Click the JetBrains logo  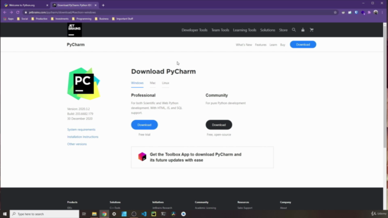click(x=74, y=30)
